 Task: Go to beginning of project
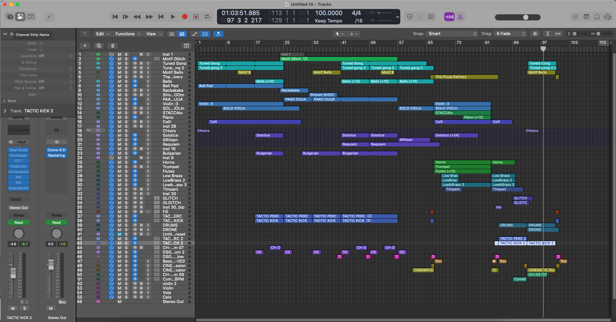[x=115, y=17]
